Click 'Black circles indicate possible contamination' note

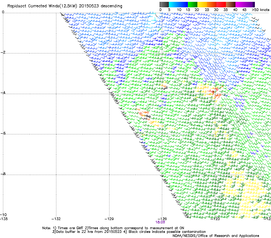[x=167, y=232]
